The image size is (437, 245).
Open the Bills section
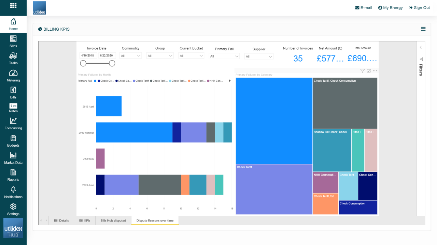(x=13, y=93)
